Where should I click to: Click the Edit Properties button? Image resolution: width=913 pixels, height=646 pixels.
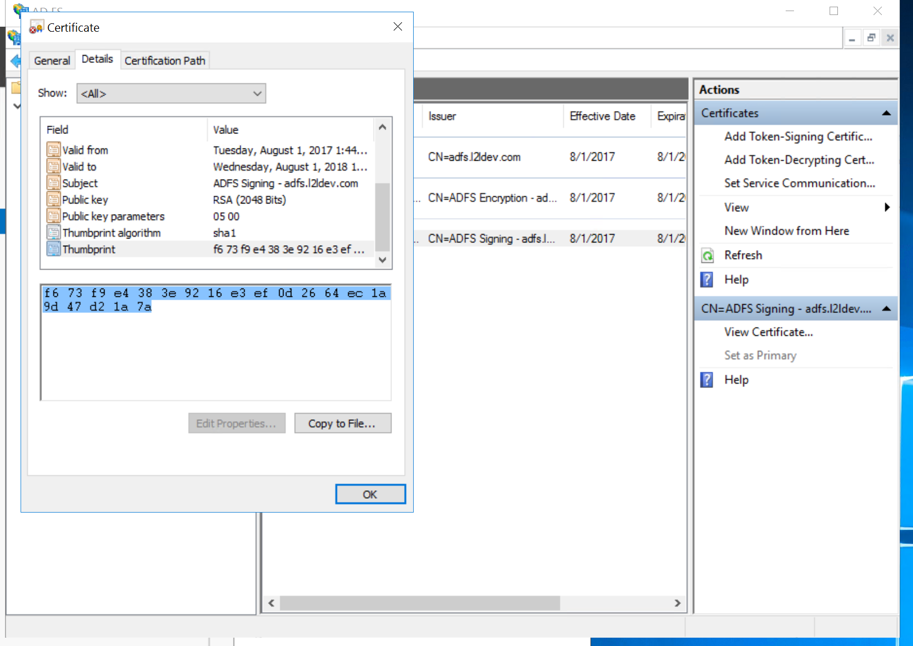(x=237, y=423)
